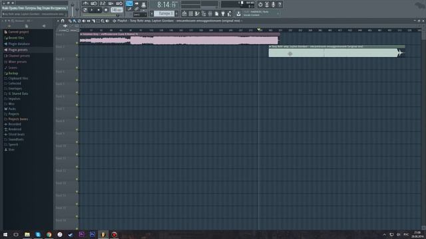Click the 8:14 time display
426x239 pixels.
pyautogui.click(x=164, y=5)
